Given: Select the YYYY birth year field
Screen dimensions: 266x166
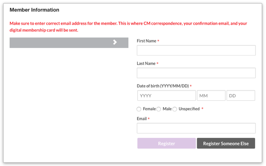Looking at the screenshot, I should pyautogui.click(x=166, y=96).
